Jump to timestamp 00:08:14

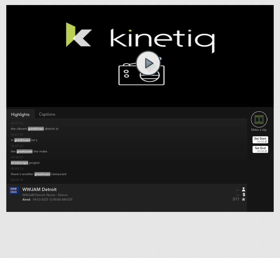17,169
